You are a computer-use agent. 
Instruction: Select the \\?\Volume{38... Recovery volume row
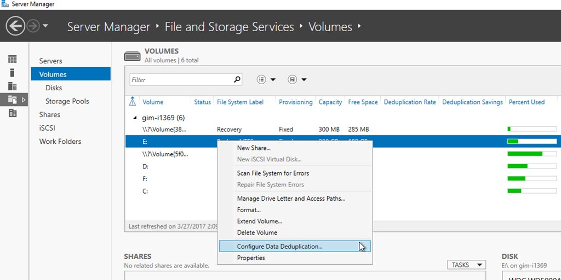pos(343,129)
